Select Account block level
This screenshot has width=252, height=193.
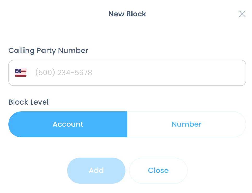[68, 124]
